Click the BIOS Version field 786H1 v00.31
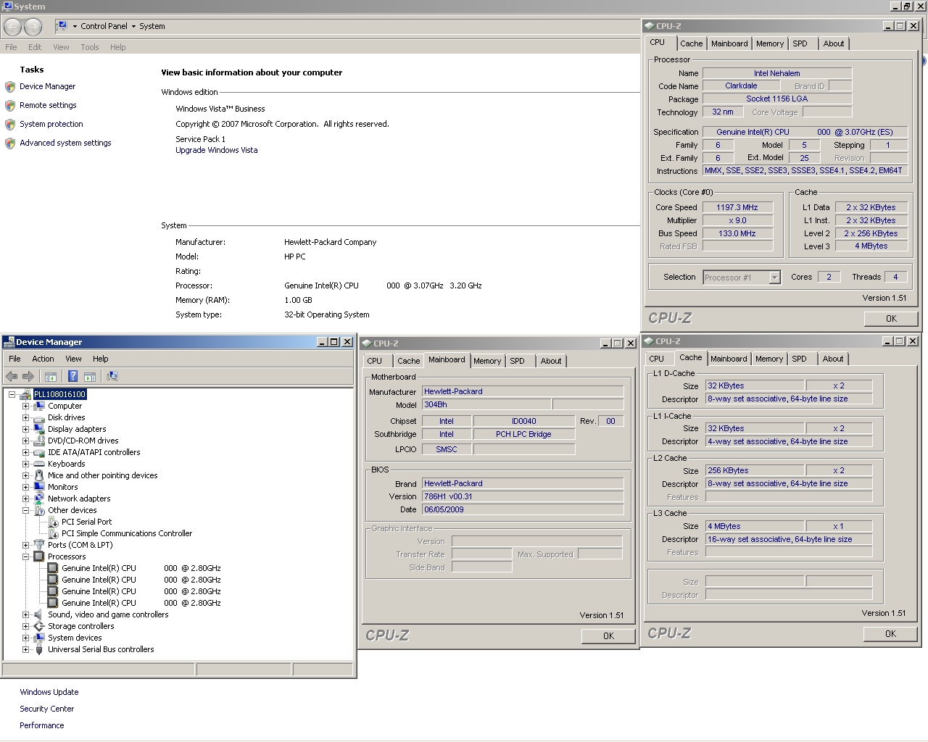Viewport: 928px width, 742px height. 522,496
